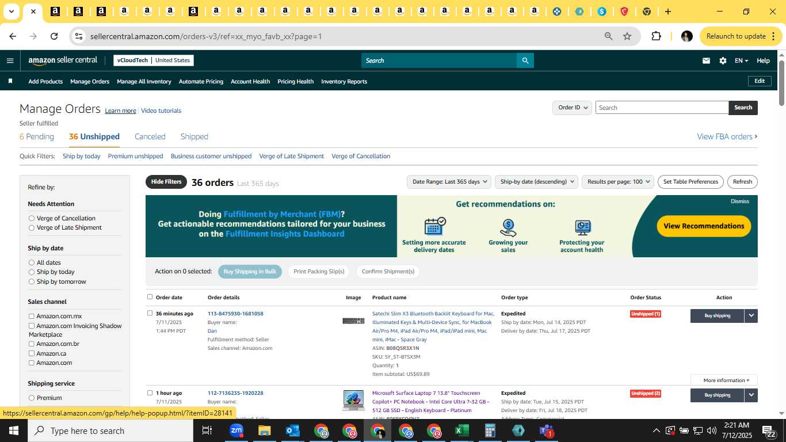
Task: Open Manage All Inventory menu
Action: (144, 81)
